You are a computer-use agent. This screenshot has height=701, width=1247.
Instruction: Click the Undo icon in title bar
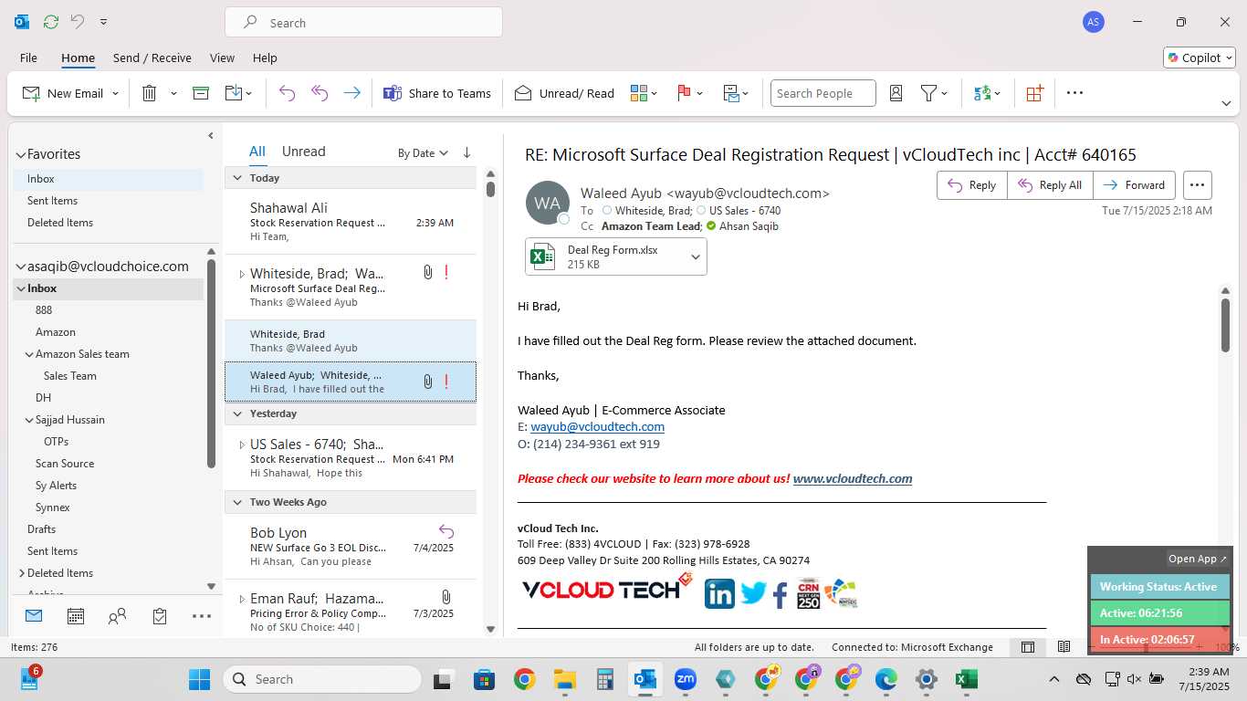(x=78, y=22)
